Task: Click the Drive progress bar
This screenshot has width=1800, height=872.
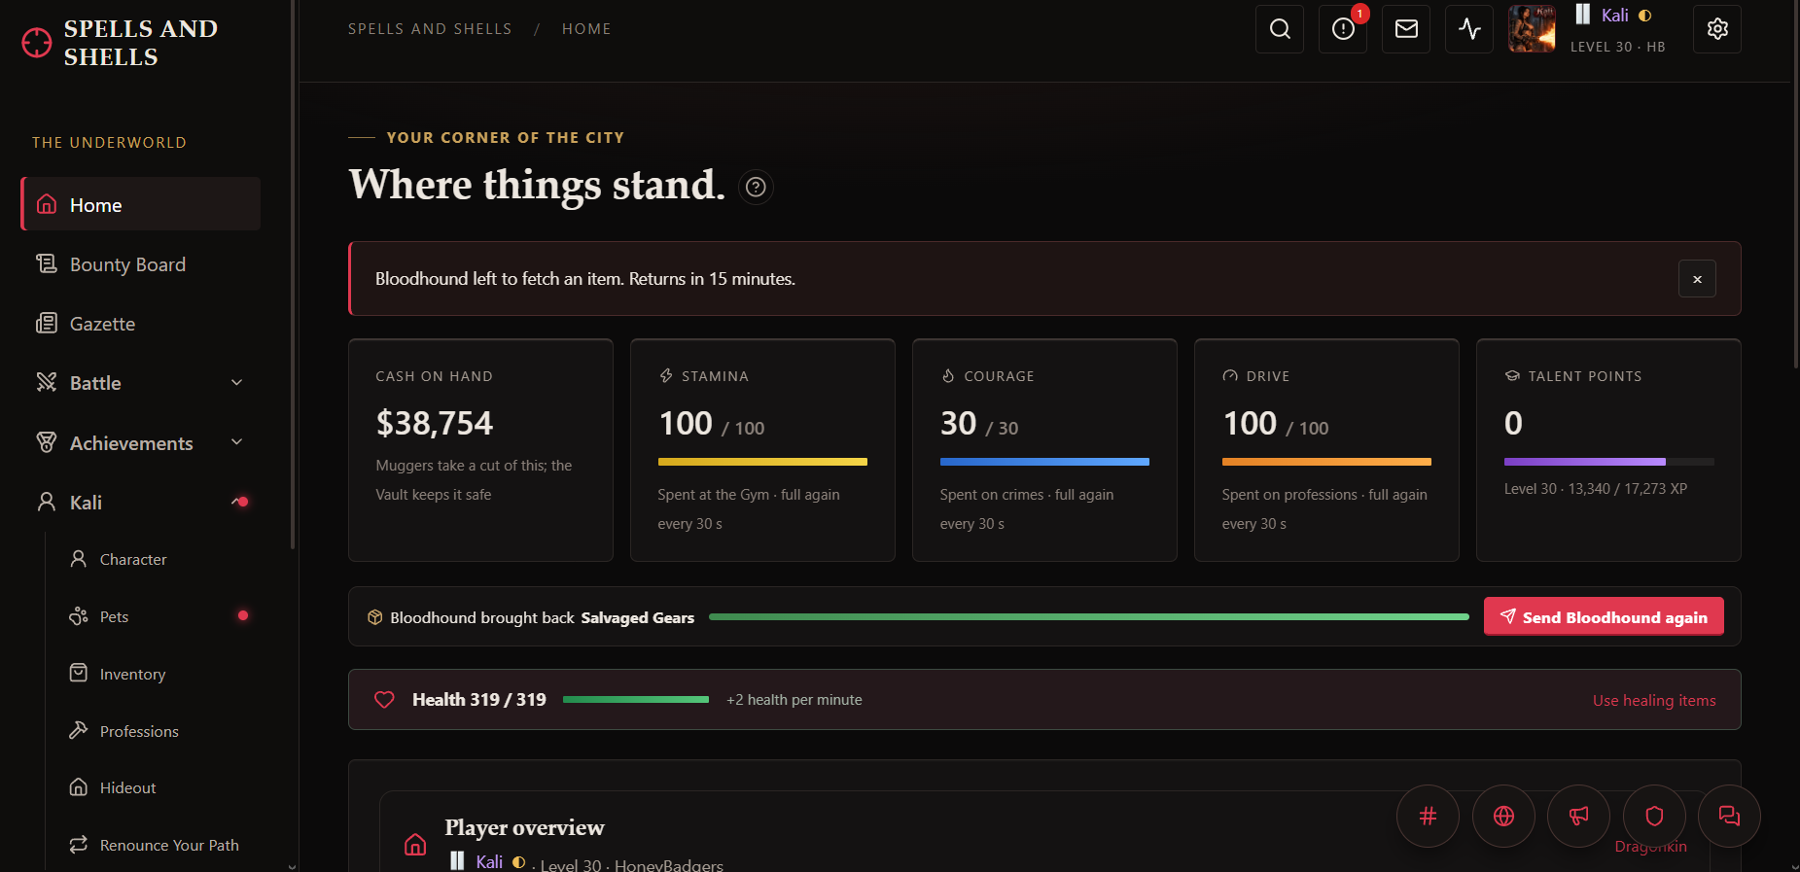Action: [1326, 462]
